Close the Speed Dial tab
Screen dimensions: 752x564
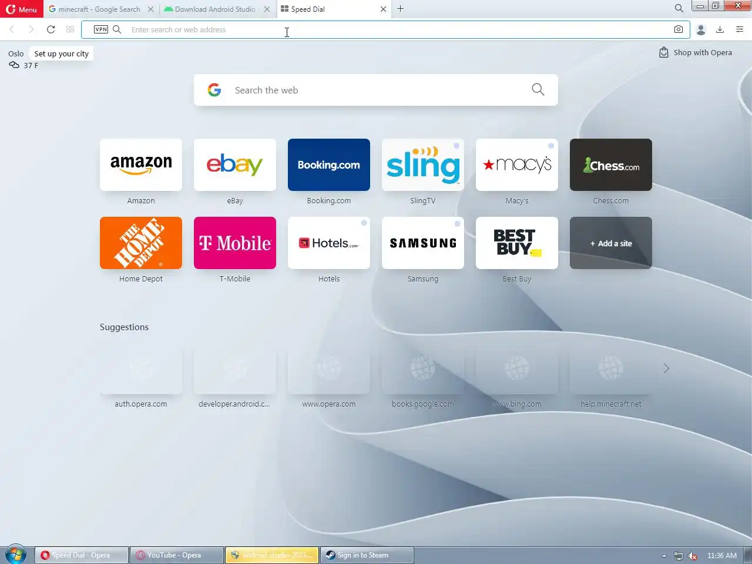[x=384, y=9]
